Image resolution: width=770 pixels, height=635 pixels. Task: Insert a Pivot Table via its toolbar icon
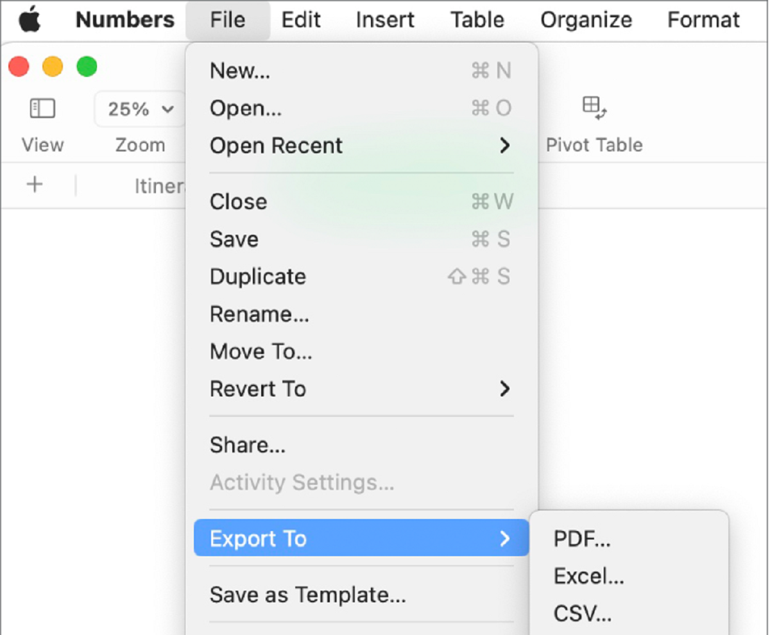click(594, 109)
